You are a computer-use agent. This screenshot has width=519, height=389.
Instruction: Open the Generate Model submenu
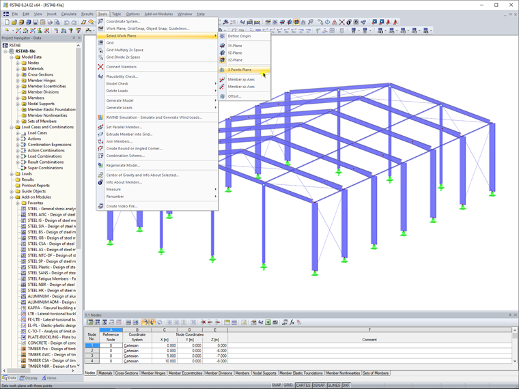click(157, 100)
